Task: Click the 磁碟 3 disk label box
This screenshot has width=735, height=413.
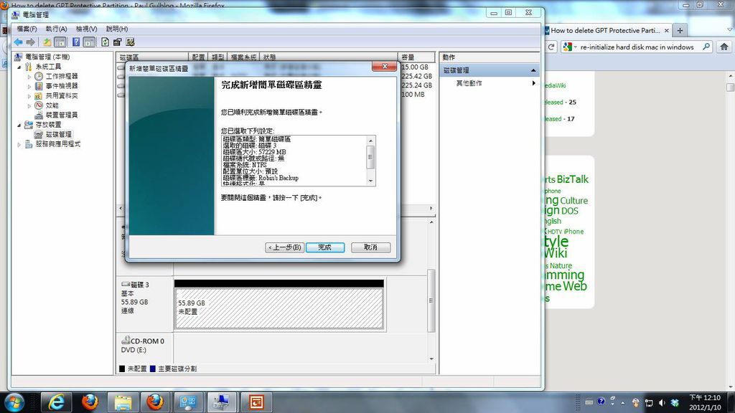Action: tap(144, 303)
